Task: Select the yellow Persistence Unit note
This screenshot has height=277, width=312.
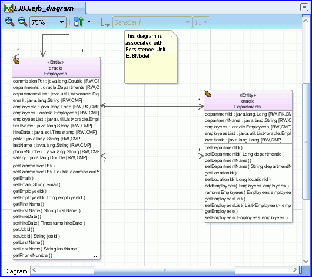Action: point(151,57)
